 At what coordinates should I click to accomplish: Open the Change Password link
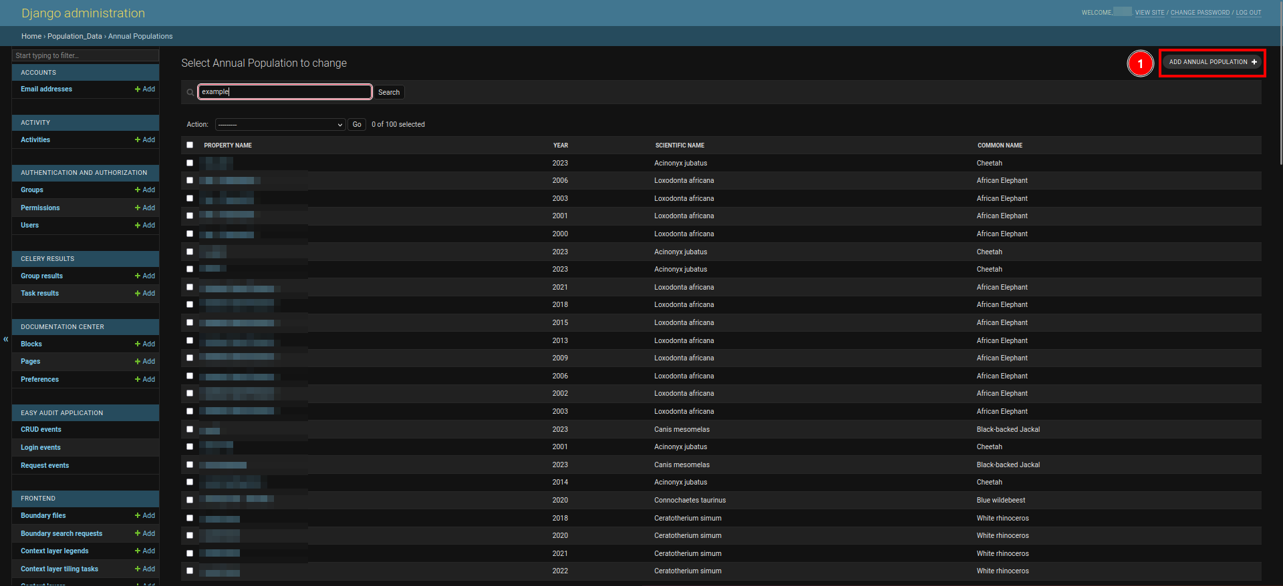tap(1199, 13)
